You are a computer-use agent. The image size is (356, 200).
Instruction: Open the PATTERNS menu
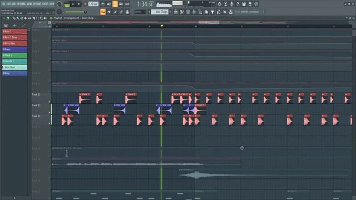(21, 4)
